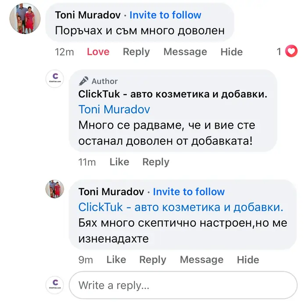Image resolution: width=307 pixels, height=302 pixels.
Task: Hide Toni's second comment
Action: [x=248, y=260]
